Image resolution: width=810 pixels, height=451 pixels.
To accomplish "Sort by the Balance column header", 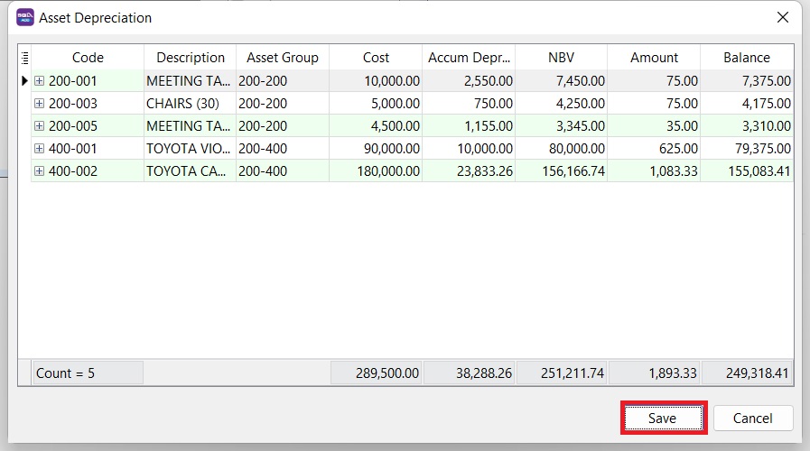I will pyautogui.click(x=747, y=58).
